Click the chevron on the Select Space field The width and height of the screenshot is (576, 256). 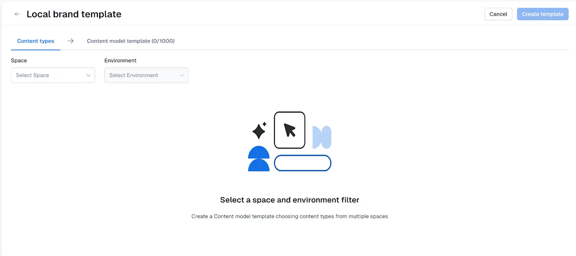pos(89,75)
